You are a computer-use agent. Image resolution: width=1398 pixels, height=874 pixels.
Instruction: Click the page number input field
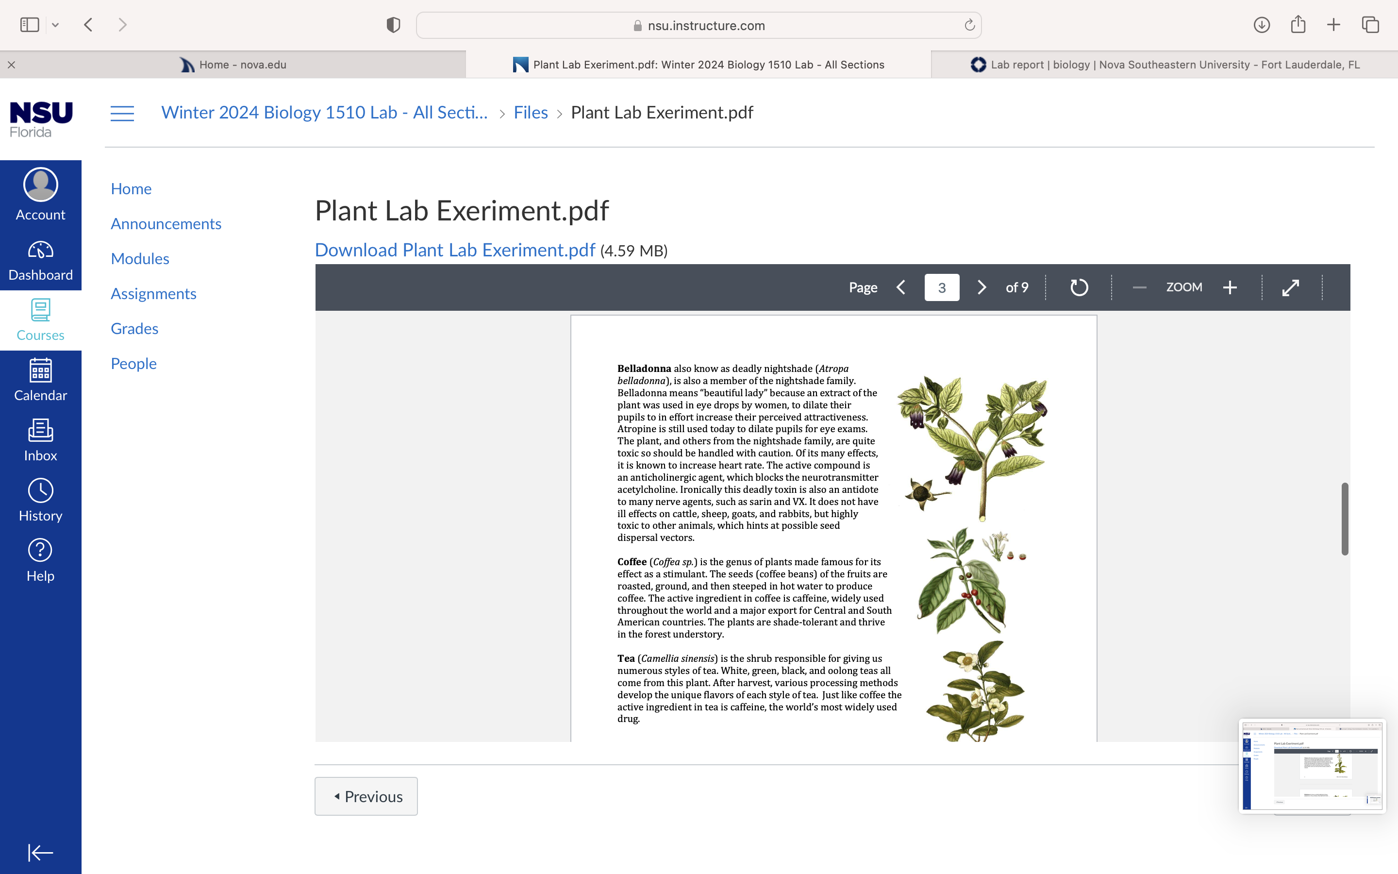(942, 287)
